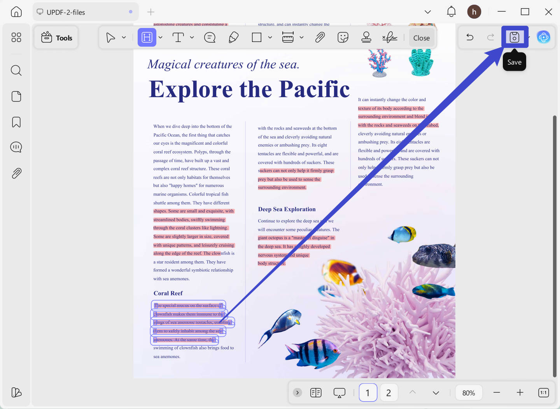This screenshot has width=560, height=409.
Task: Choose the Signature tool
Action: coord(390,37)
